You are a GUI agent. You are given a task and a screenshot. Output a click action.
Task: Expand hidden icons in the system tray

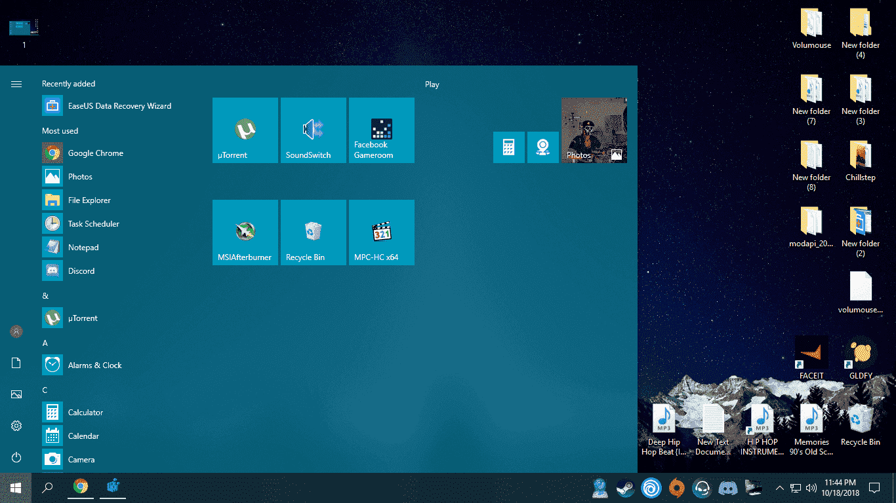[x=779, y=488]
